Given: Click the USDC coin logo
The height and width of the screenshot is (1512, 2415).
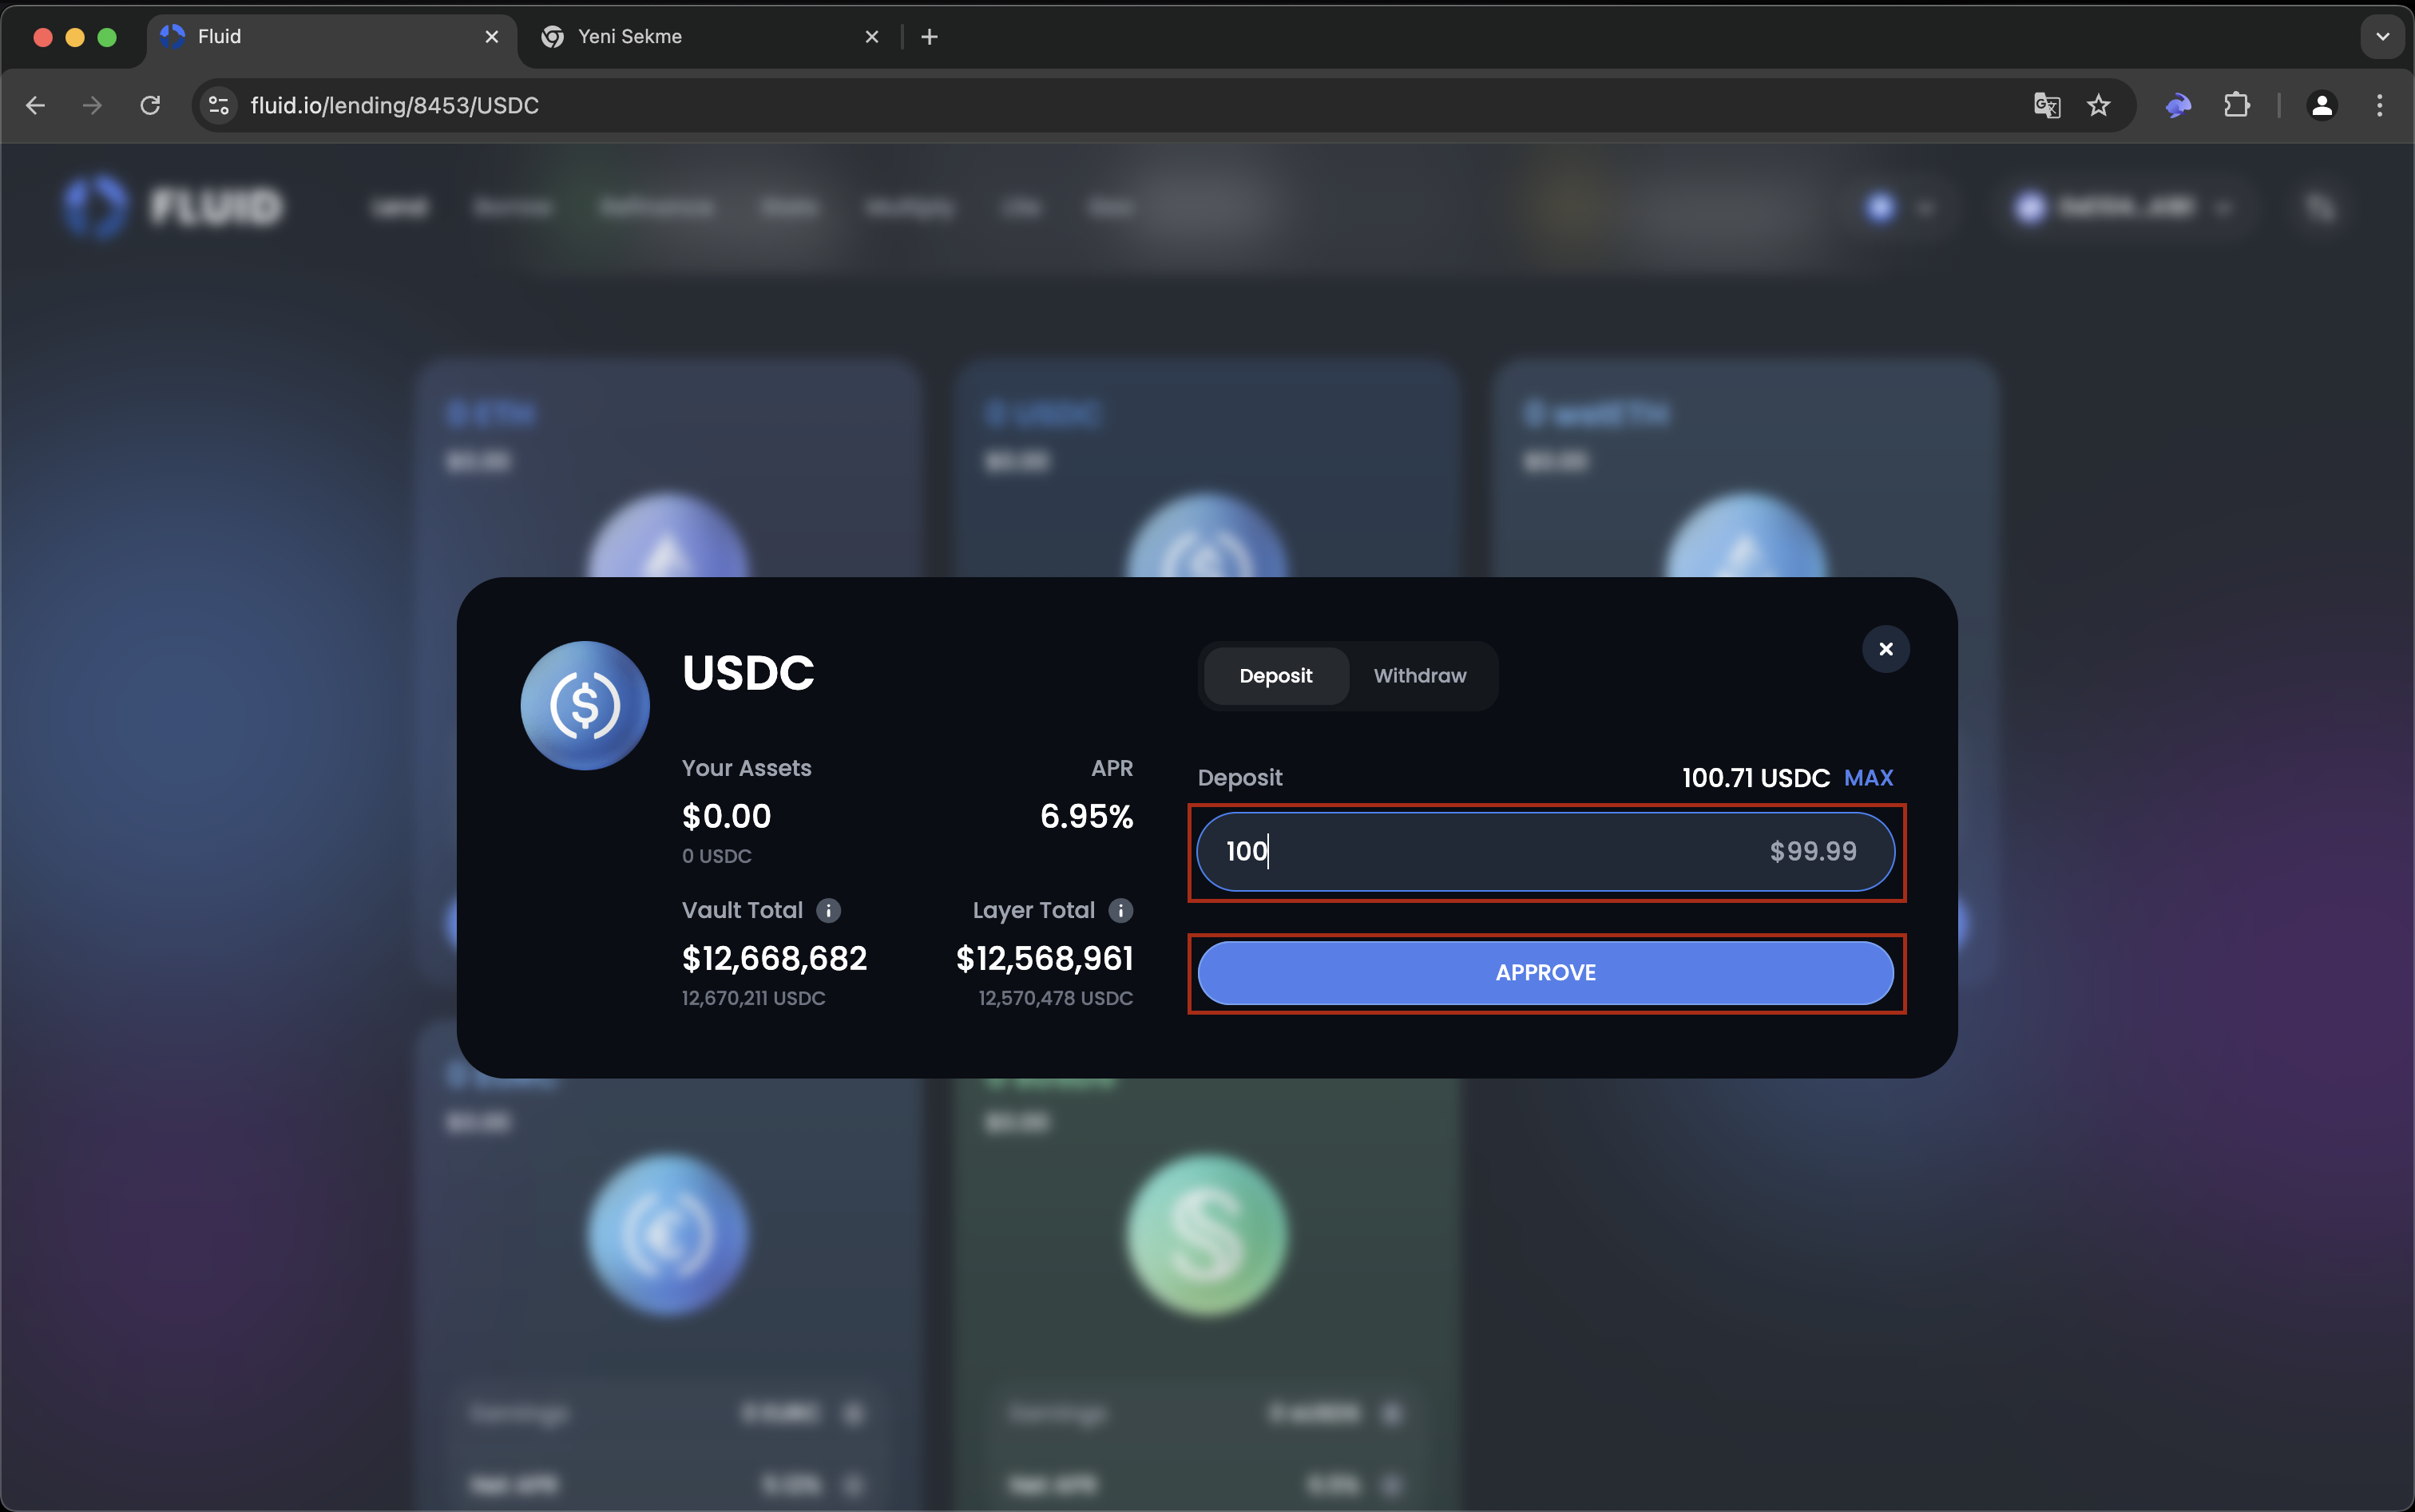Looking at the screenshot, I should (585, 705).
